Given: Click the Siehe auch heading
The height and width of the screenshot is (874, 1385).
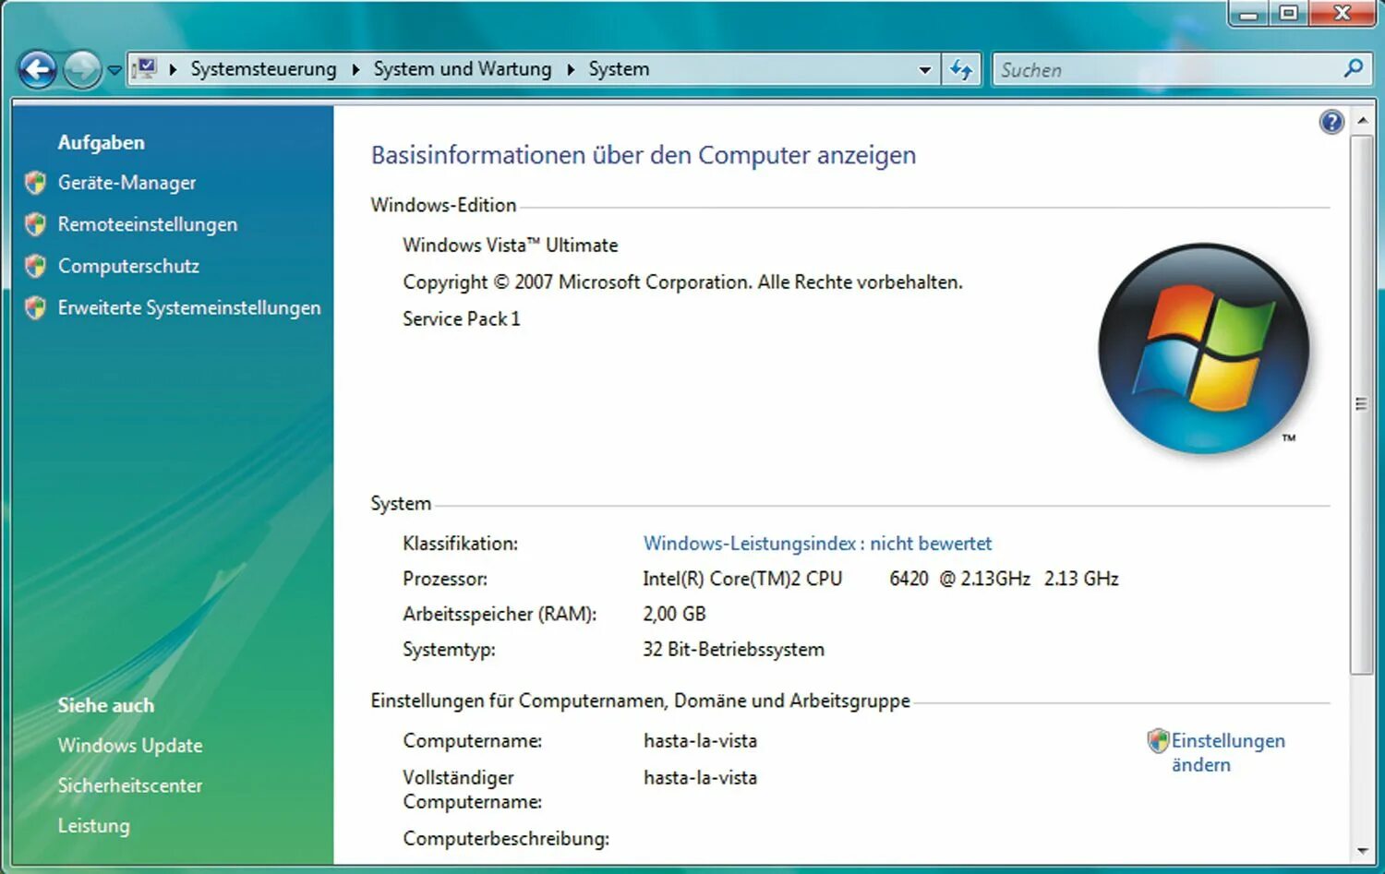Looking at the screenshot, I should click(x=105, y=705).
